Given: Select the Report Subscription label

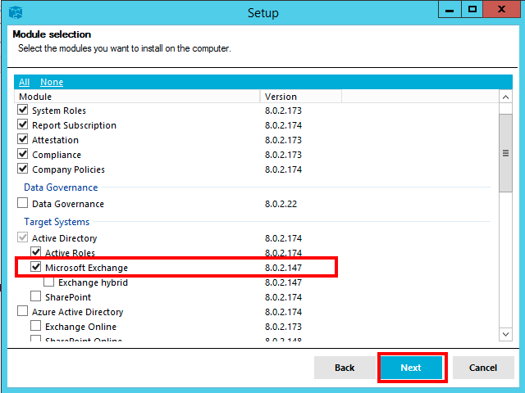Looking at the screenshot, I should (x=75, y=125).
